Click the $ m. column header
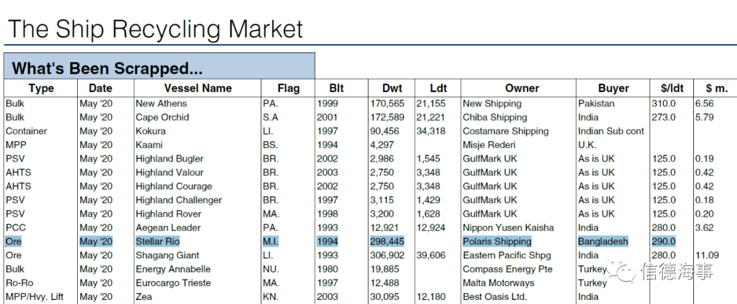737x304 pixels. click(x=717, y=88)
